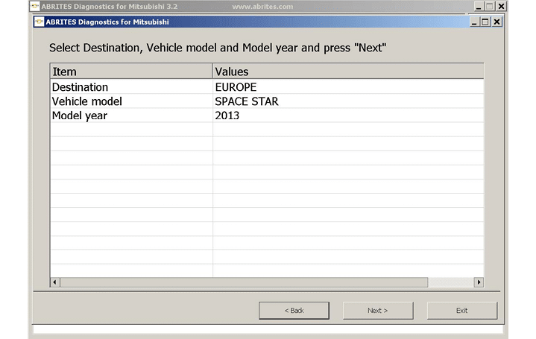
Task: Close the inner ABRITES Diagnostics dialog
Action: [497, 22]
